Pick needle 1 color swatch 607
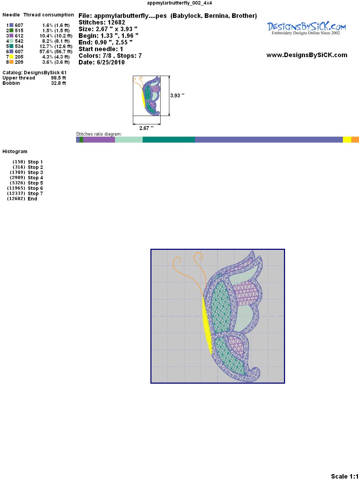This screenshot has height=480, width=359. [12, 25]
